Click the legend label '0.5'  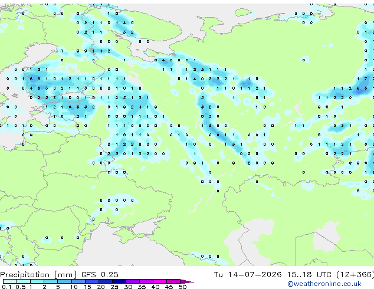[21, 287]
